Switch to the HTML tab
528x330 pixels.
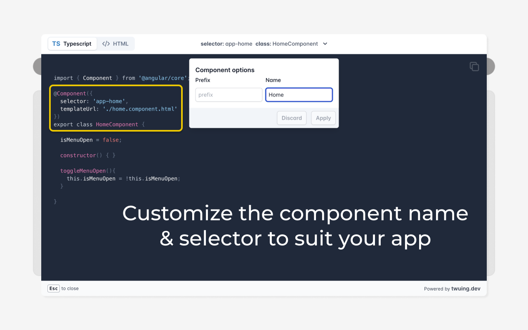coord(115,44)
